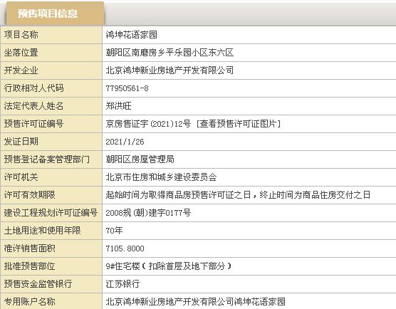
Task: Click the 准许销售面积 label
Action: coord(29,248)
